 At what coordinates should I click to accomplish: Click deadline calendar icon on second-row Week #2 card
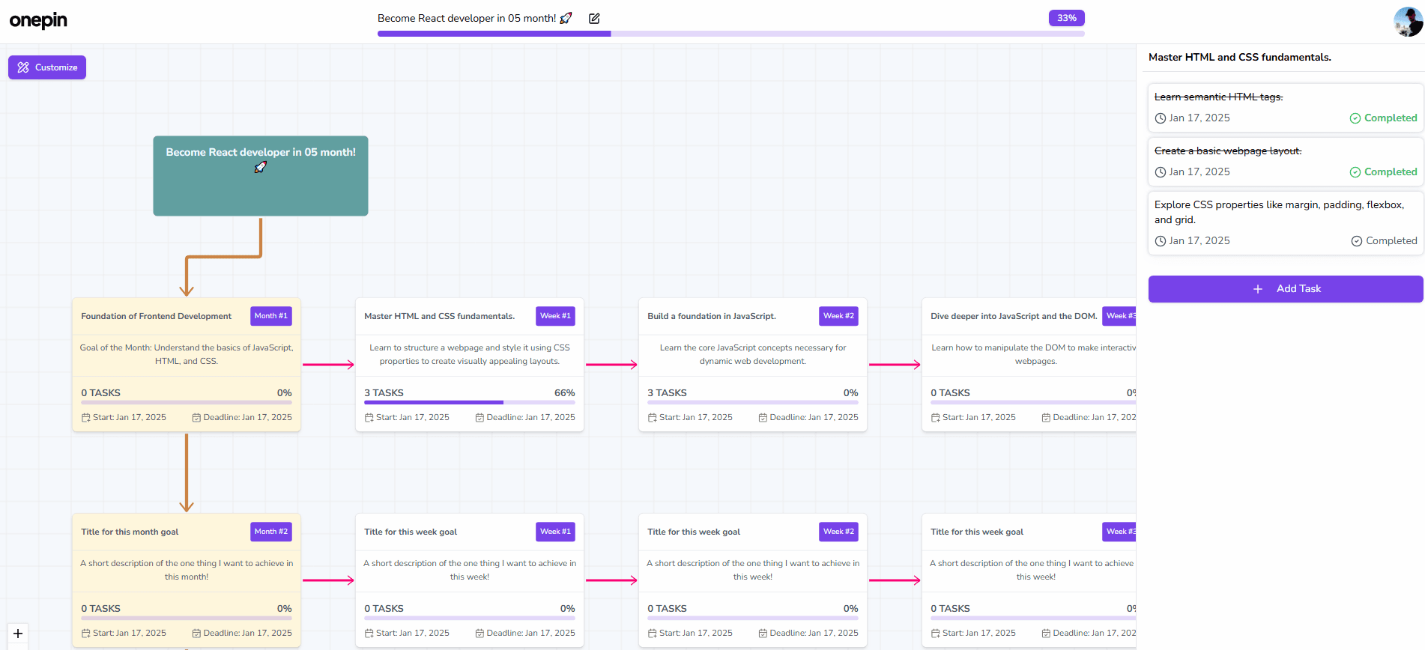(763, 634)
